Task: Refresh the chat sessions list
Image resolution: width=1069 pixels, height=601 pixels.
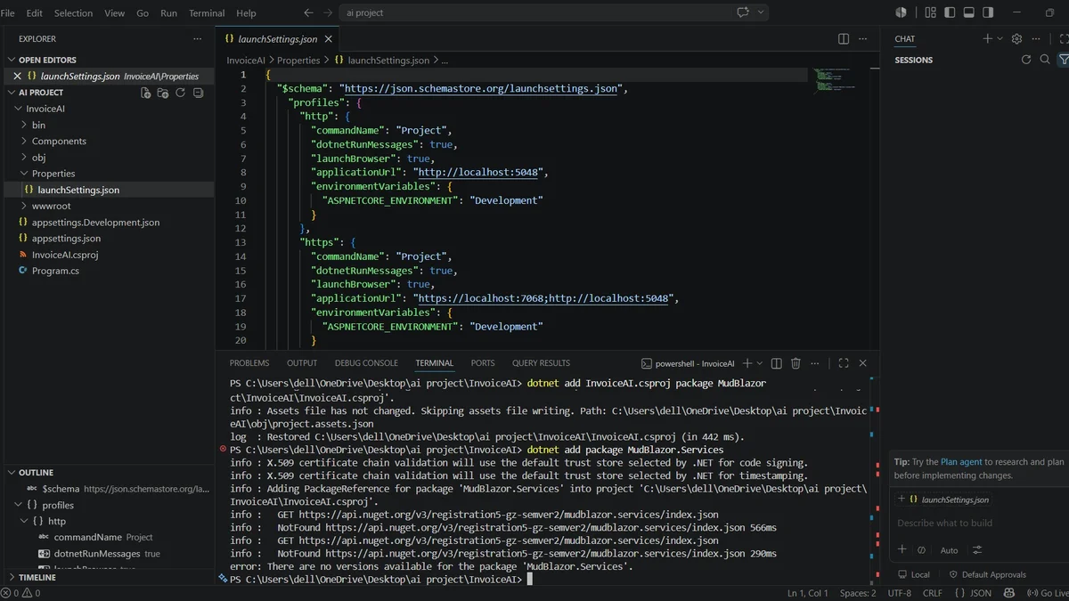Action: 1026,60
